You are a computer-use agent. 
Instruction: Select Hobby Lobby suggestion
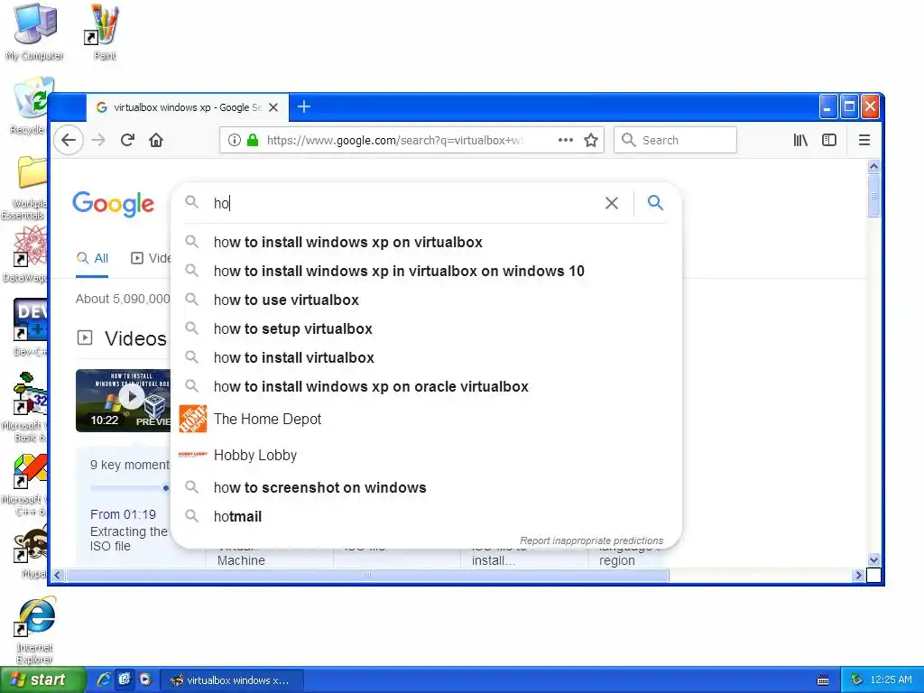[x=426, y=455]
